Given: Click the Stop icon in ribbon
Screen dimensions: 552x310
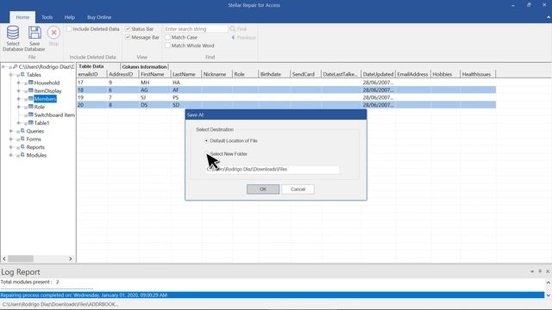Looking at the screenshot, I should 53,33.
